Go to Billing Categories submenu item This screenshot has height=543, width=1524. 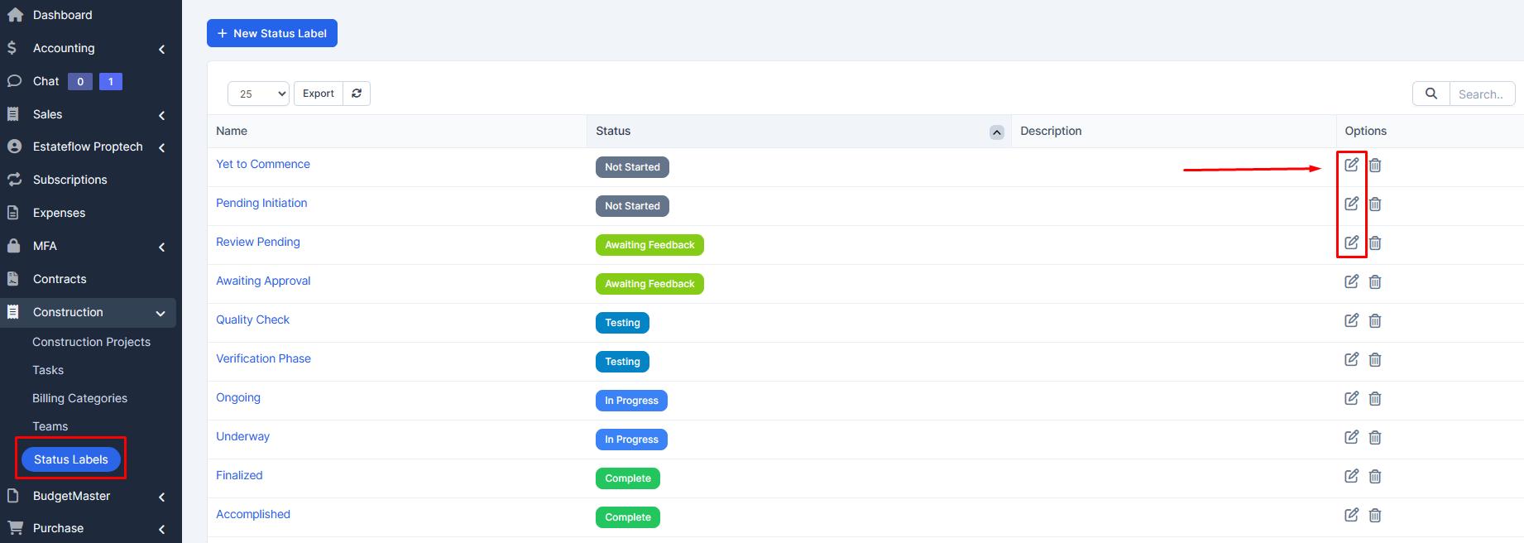[79, 398]
